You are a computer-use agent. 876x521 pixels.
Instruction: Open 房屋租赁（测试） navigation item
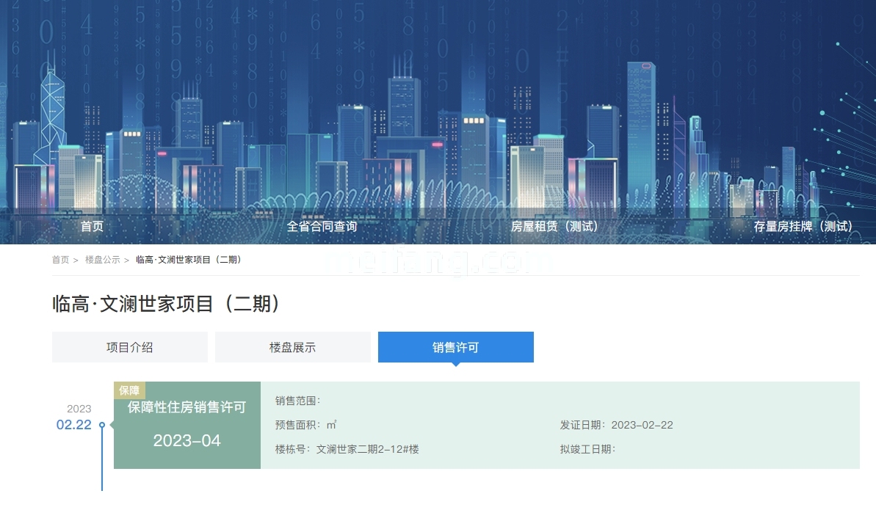tap(554, 227)
